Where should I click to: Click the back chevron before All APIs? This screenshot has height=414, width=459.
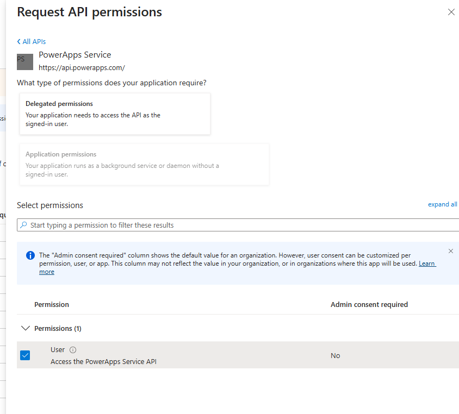click(19, 41)
